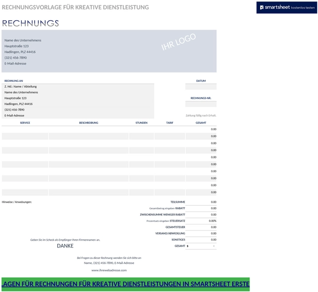
Task: Select the RECHNUNGS title text
Action: (x=31, y=23)
